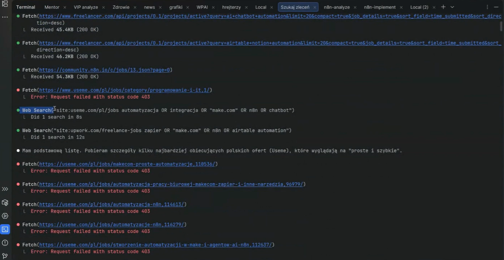Expand the triple-chevron sidebar icon
Screen dimensions: 504x260
tap(5, 189)
